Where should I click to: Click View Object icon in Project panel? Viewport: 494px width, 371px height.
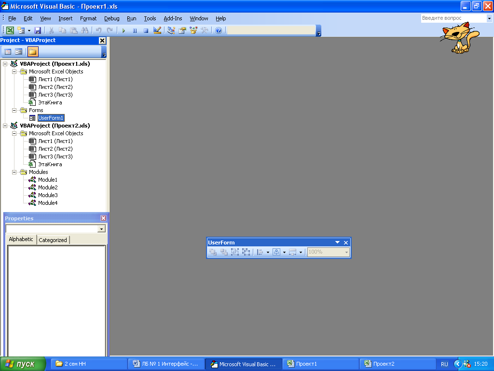pos(19,51)
